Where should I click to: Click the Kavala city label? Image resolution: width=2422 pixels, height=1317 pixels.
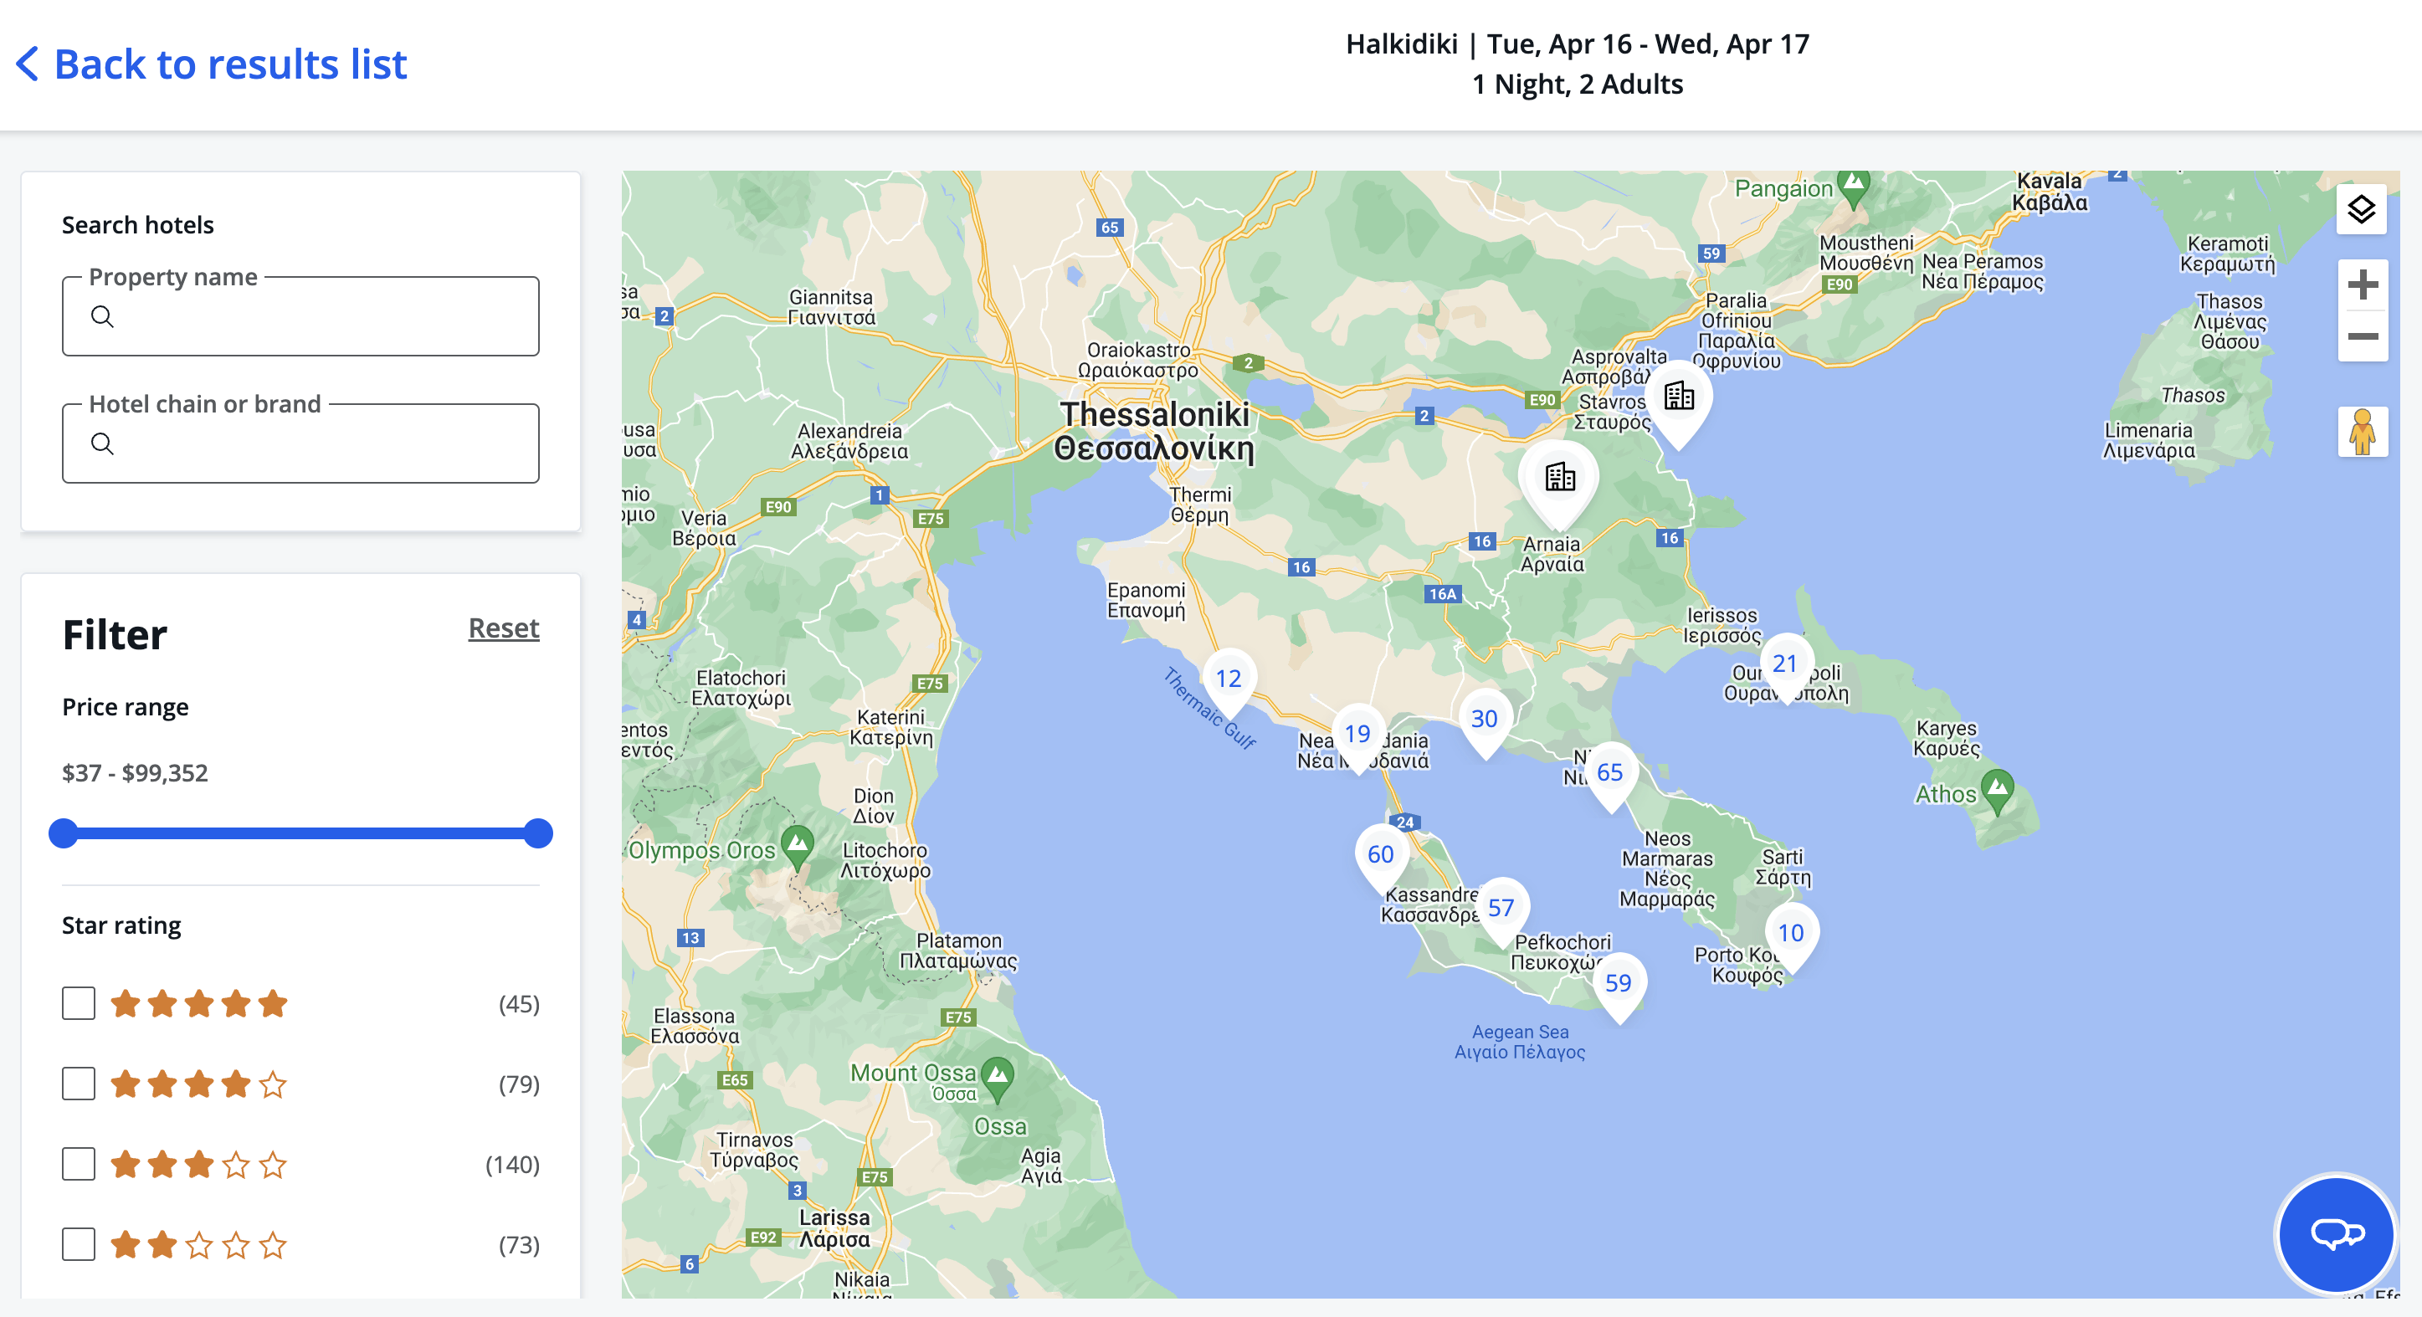(x=2050, y=192)
